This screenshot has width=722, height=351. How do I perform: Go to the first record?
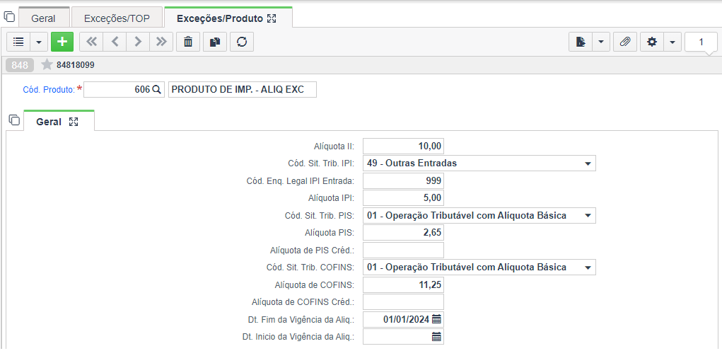point(92,42)
